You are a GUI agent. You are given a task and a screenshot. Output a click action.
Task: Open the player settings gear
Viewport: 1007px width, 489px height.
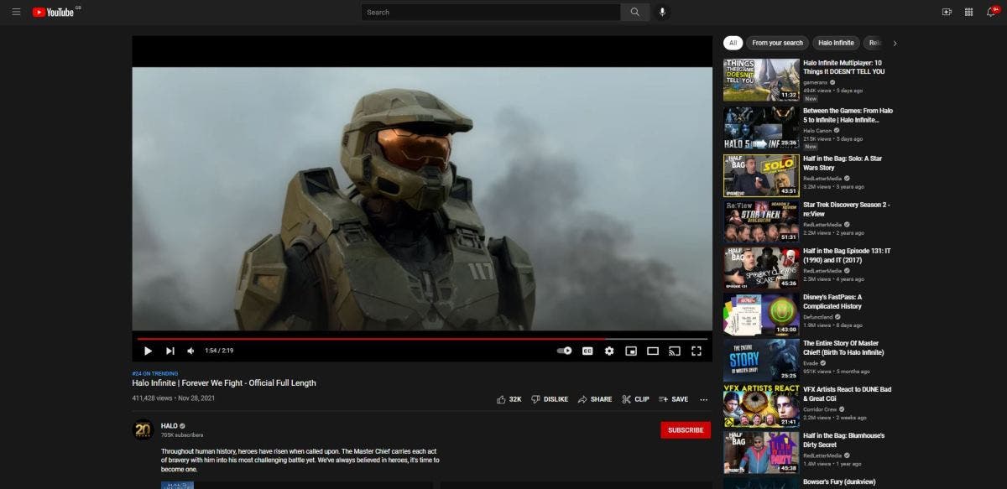(x=609, y=351)
